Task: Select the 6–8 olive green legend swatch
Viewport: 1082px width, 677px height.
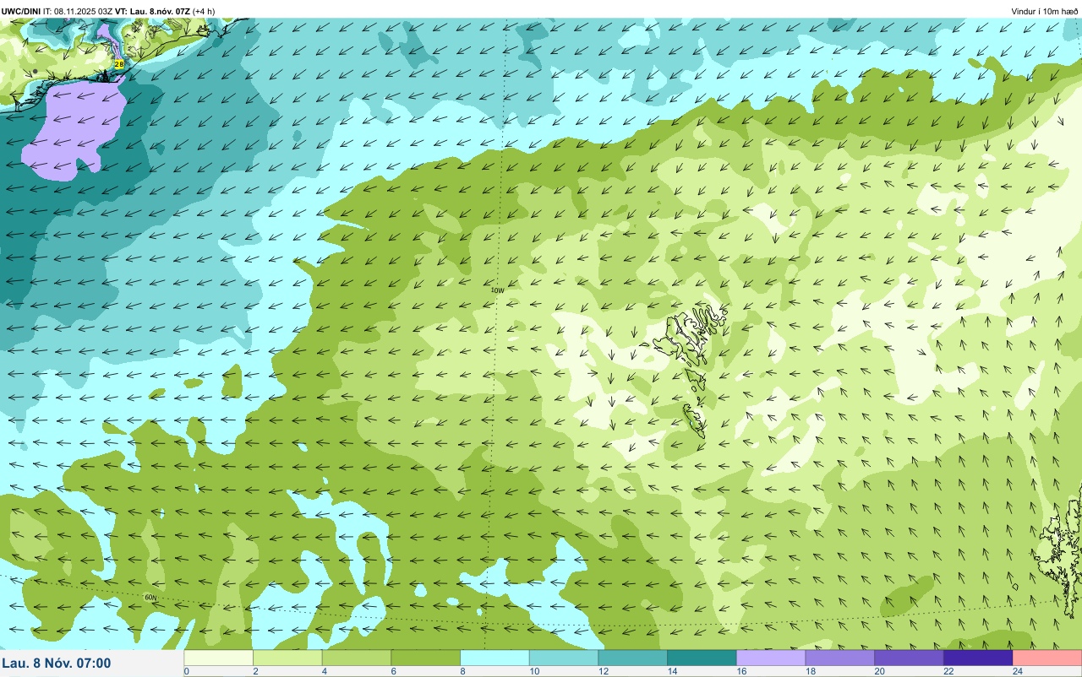Action: [426, 657]
